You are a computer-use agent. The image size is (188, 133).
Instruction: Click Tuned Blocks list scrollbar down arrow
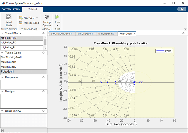pyautogui.click(x=45, y=48)
